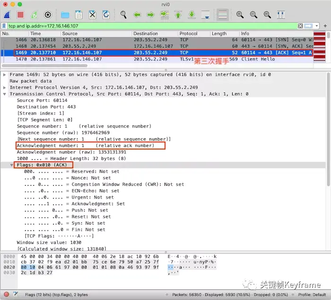Go forward in packet history
Screen dimensions: 331x300
(150, 15)
